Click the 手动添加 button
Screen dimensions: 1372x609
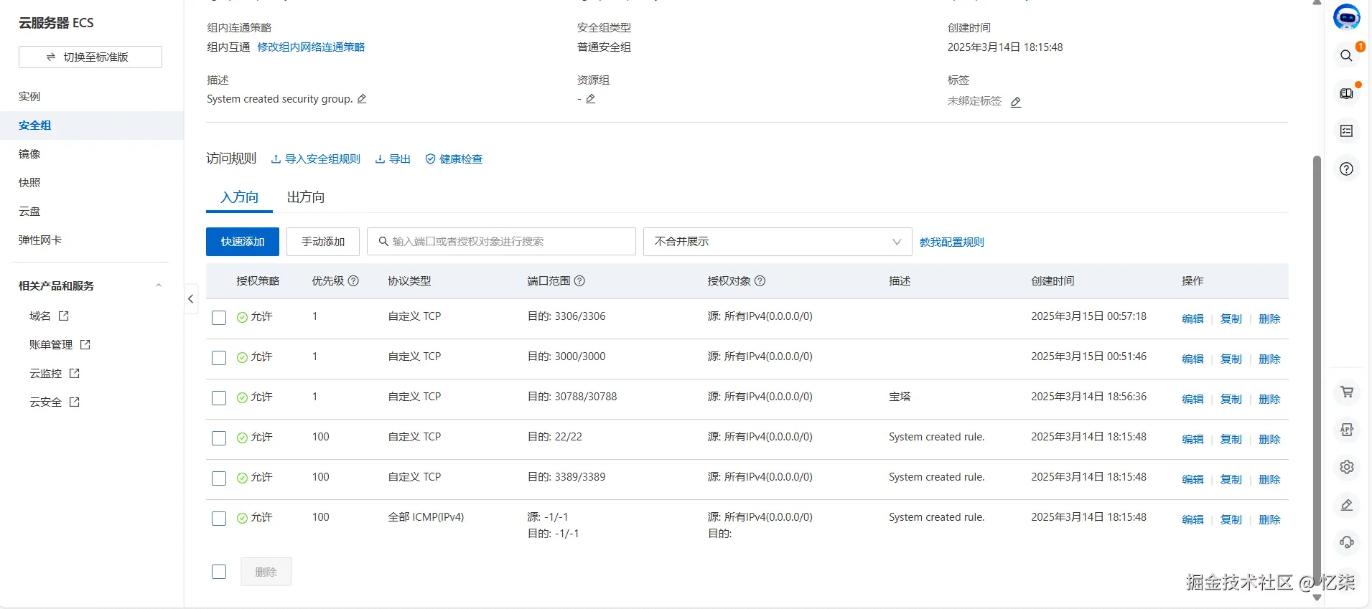click(323, 242)
